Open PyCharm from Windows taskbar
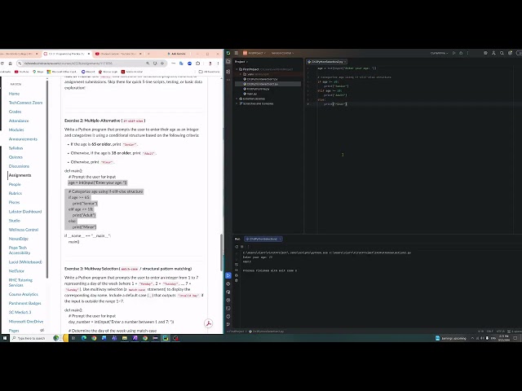522x391 pixels. pos(166,338)
